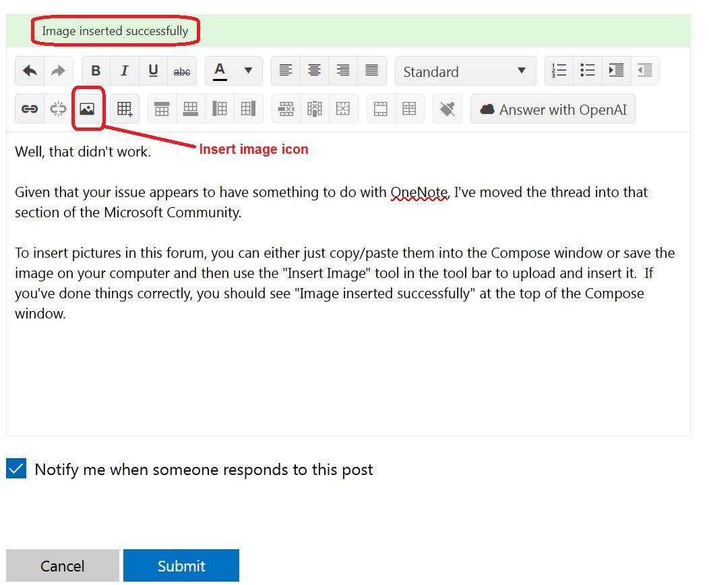The height and width of the screenshot is (585, 709).
Task: Uncheck Notify me when someone responds
Action: pos(16,468)
